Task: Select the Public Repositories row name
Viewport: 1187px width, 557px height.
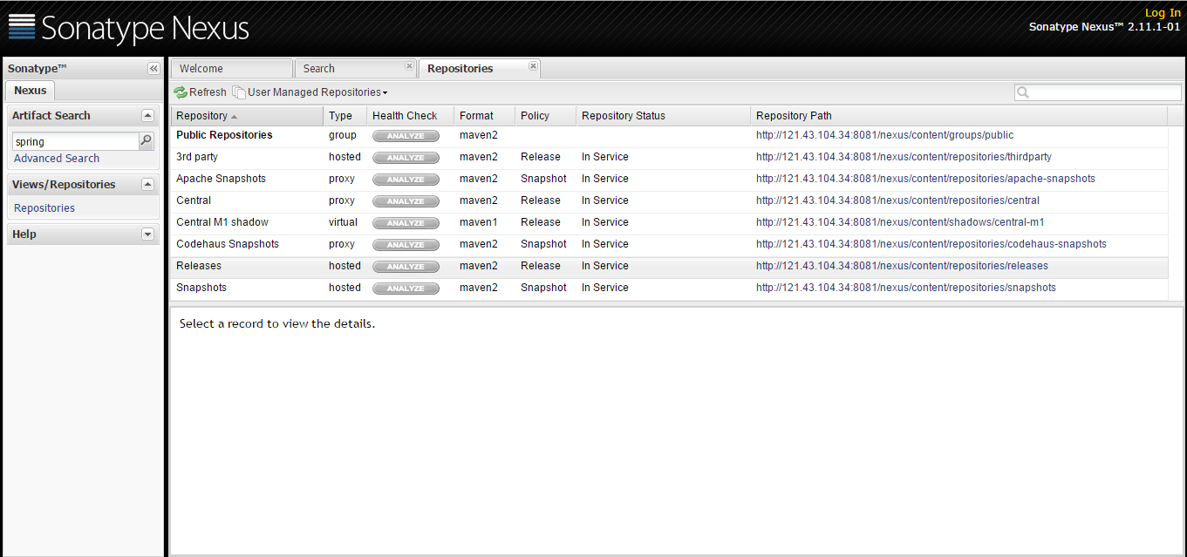Action: [224, 135]
